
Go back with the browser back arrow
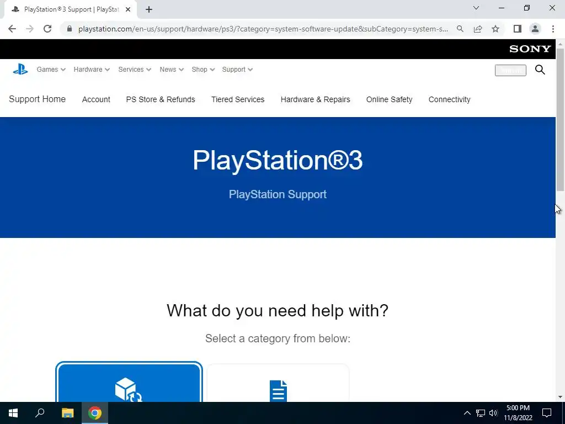pyautogui.click(x=12, y=29)
